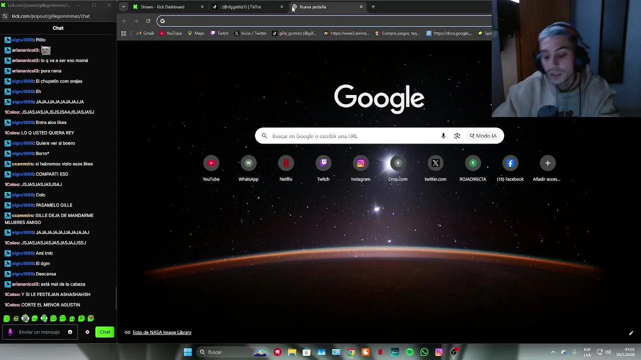
Task: Open the gille_gommz TikTok bookmark
Action: pos(294,33)
